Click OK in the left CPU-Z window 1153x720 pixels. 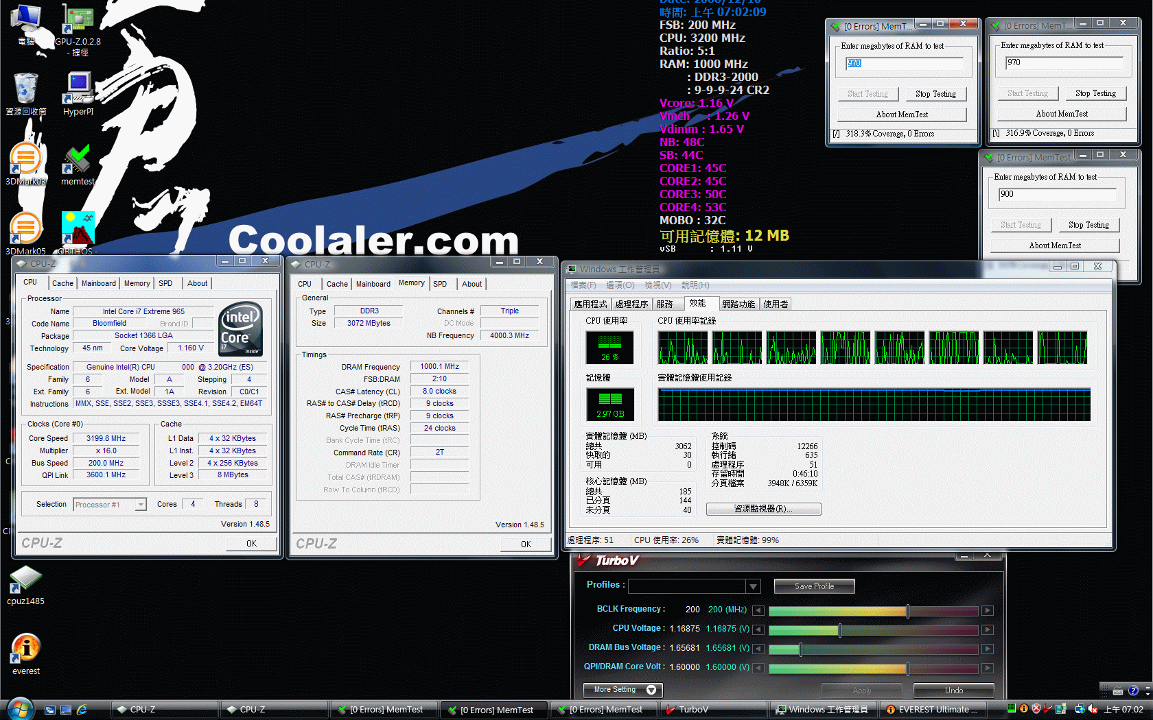click(251, 543)
